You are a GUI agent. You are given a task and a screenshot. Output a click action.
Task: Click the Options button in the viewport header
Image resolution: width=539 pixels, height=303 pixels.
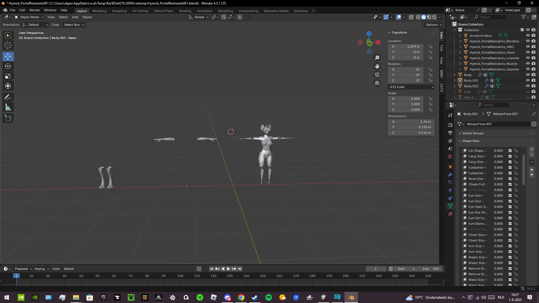[433, 25]
